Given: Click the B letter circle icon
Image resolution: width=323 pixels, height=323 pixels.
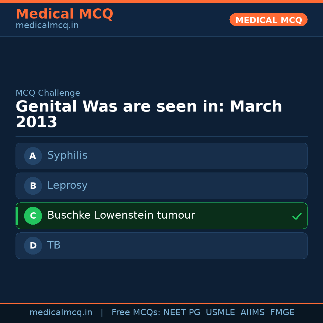Looking at the screenshot, I should pos(33,186).
